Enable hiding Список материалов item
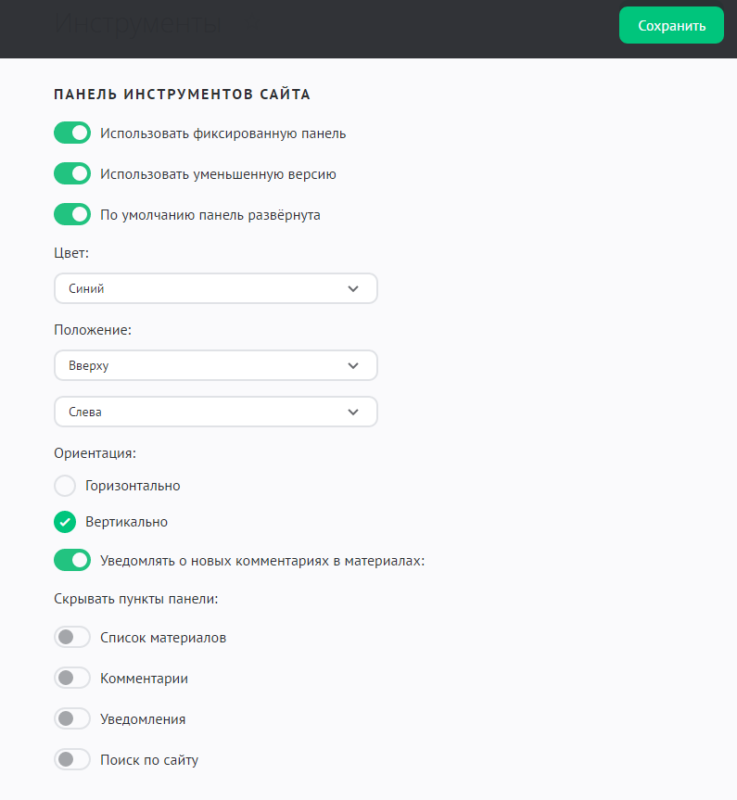This screenshot has width=737, height=800. (72, 638)
